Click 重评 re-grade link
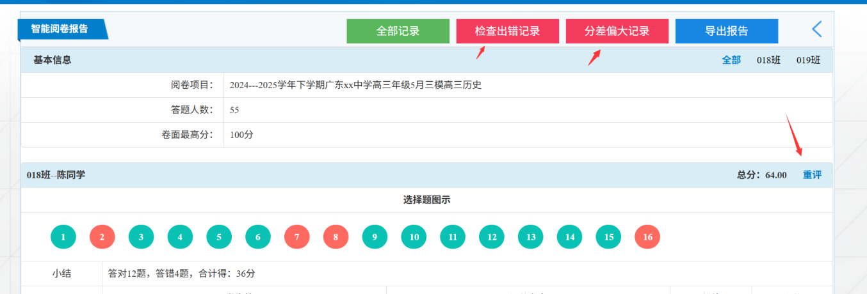867x294 pixels. pos(812,175)
